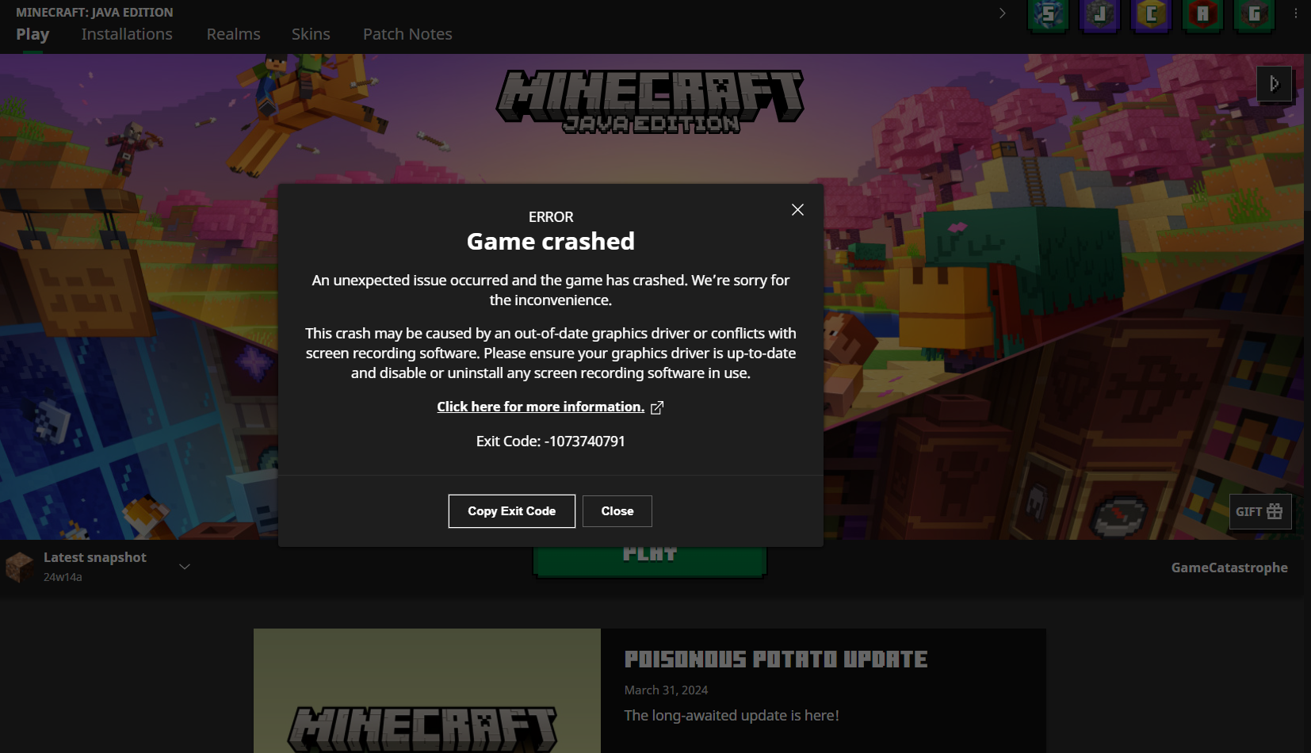Click the Close button in the dialog
The image size is (1311, 753).
(617, 511)
